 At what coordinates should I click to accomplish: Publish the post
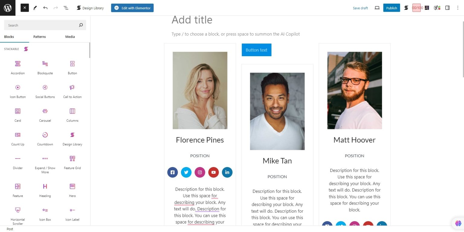(x=391, y=8)
